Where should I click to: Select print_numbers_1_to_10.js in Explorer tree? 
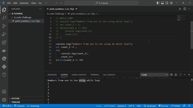tap(26, 21)
